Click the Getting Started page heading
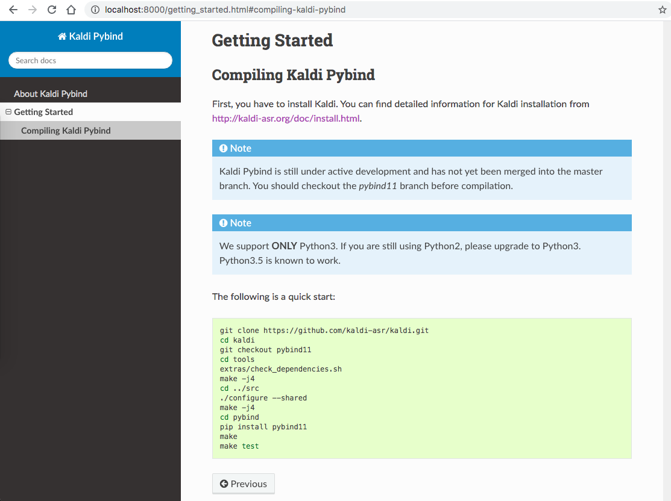The width and height of the screenshot is (671, 501). coord(272,40)
